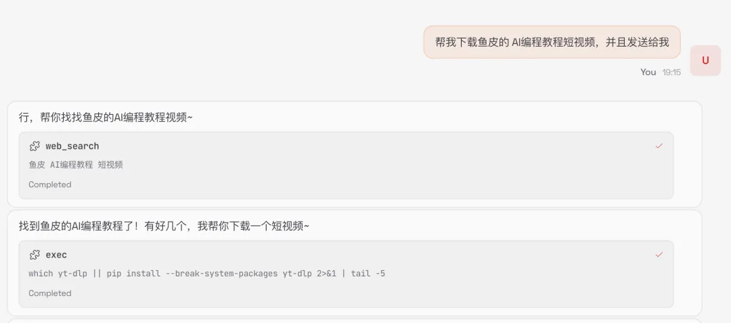Click the reply text starting with 行，帮你找找

[106, 118]
